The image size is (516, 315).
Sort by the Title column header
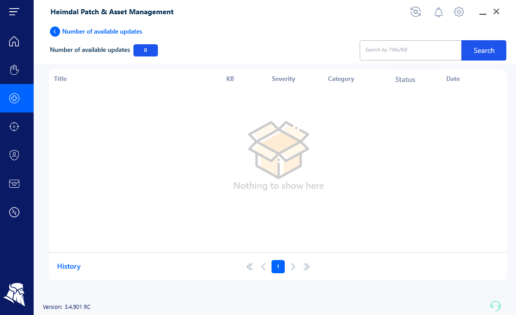(60, 79)
